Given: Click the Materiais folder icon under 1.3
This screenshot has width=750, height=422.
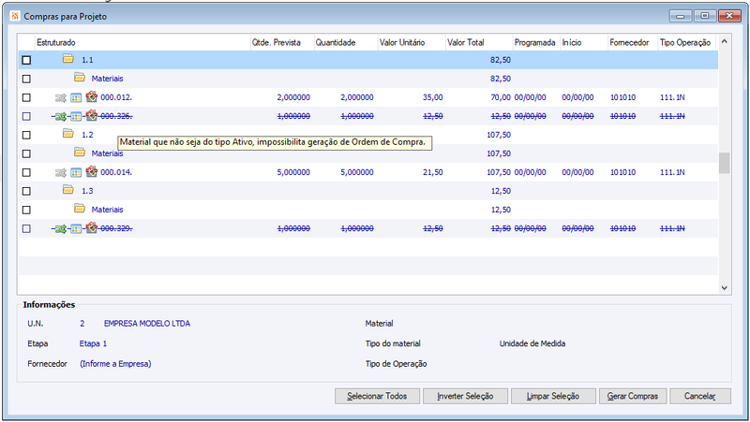Looking at the screenshot, I should [x=80, y=208].
